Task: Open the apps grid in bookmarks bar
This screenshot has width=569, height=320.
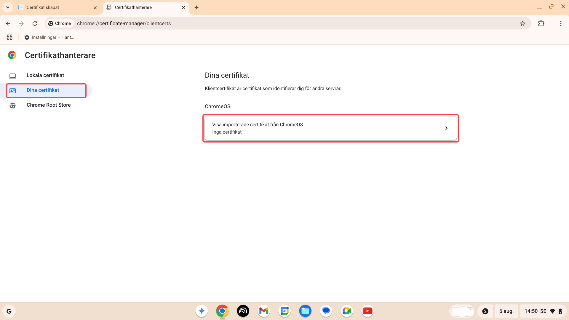Action: click(x=9, y=37)
